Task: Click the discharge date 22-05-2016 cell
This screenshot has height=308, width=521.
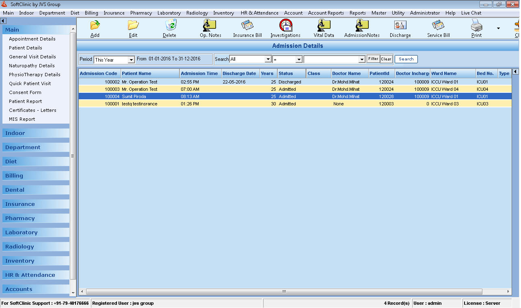Action: [240, 82]
